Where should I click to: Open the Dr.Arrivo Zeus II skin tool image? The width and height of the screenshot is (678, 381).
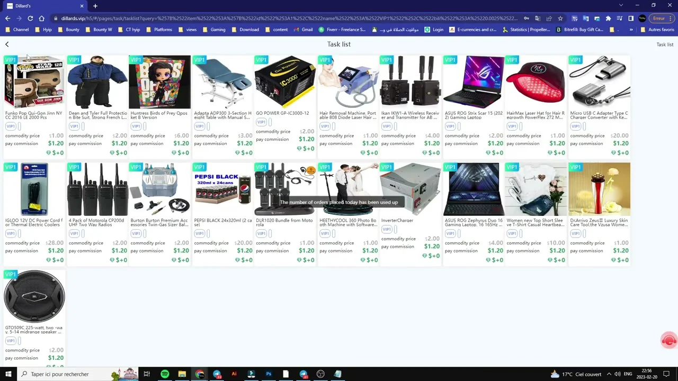tap(600, 189)
